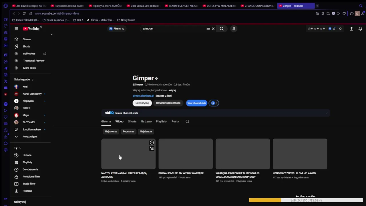The width and height of the screenshot is (366, 206).
Task: Open Messenger in the Opera sidebar
Action: (x=5, y=62)
